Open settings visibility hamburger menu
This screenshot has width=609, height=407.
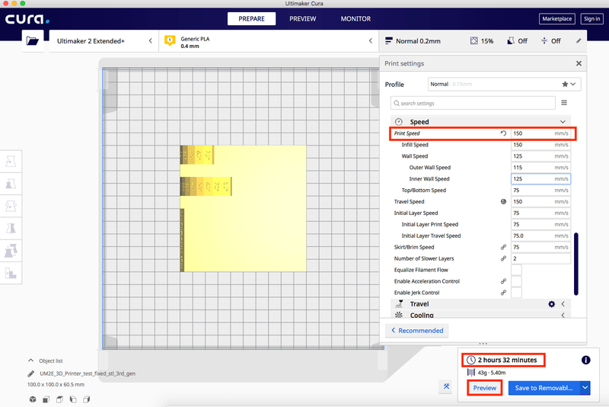(564, 102)
